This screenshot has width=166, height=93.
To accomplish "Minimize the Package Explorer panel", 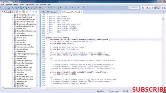I will [x=33, y=12].
